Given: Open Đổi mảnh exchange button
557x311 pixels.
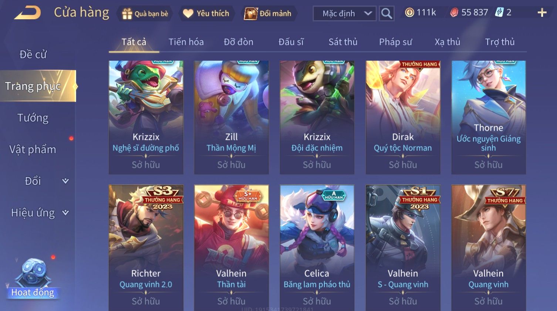Looking at the screenshot, I should [x=268, y=14].
